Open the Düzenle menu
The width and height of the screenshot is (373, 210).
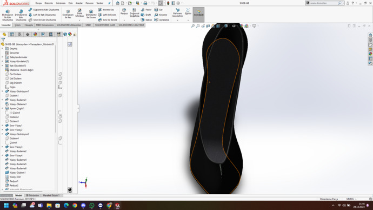(49, 3)
